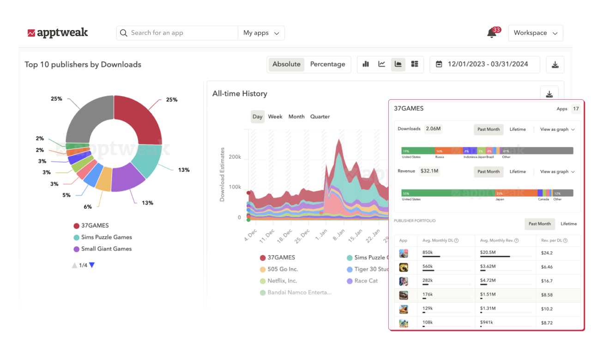Screen dimensions: 591x338
Task: Set Downloads period to Lifetime
Action: pos(518,129)
